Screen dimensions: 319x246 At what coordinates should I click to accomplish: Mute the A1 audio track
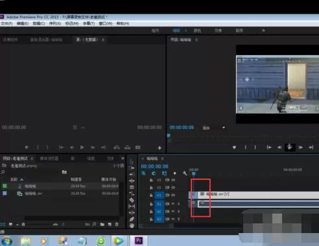coord(173,204)
